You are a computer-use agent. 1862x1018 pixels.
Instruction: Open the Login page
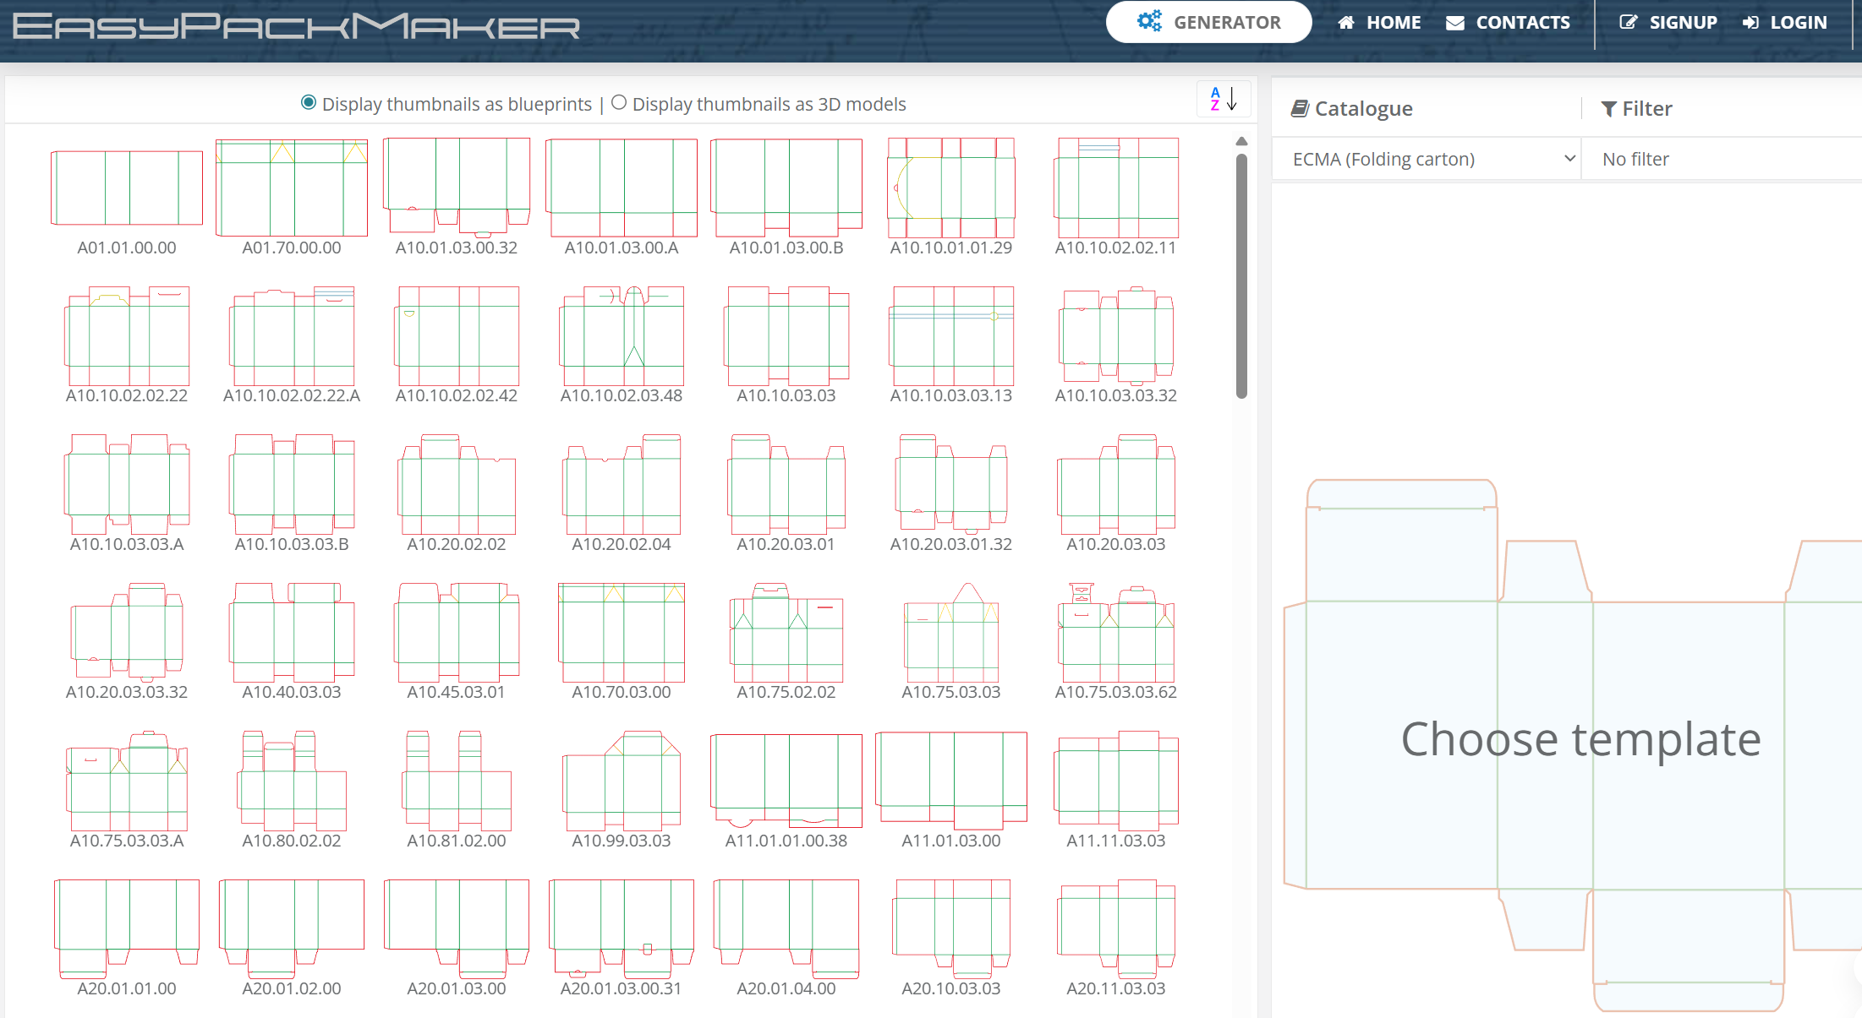pos(1784,23)
